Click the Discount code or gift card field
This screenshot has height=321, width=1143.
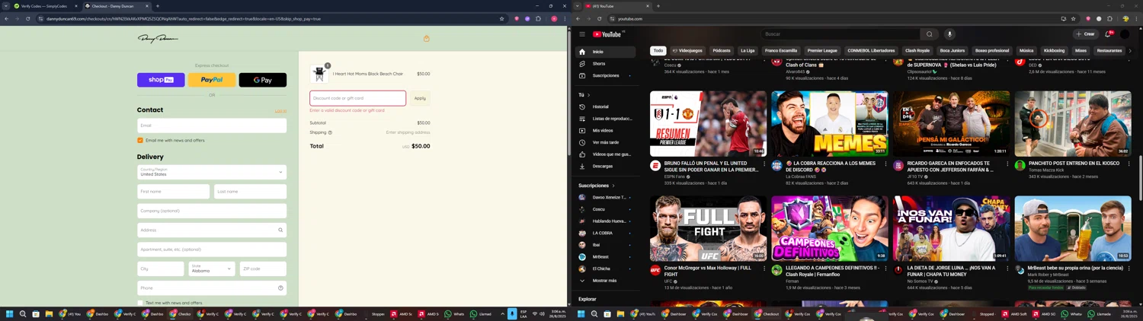(x=357, y=98)
